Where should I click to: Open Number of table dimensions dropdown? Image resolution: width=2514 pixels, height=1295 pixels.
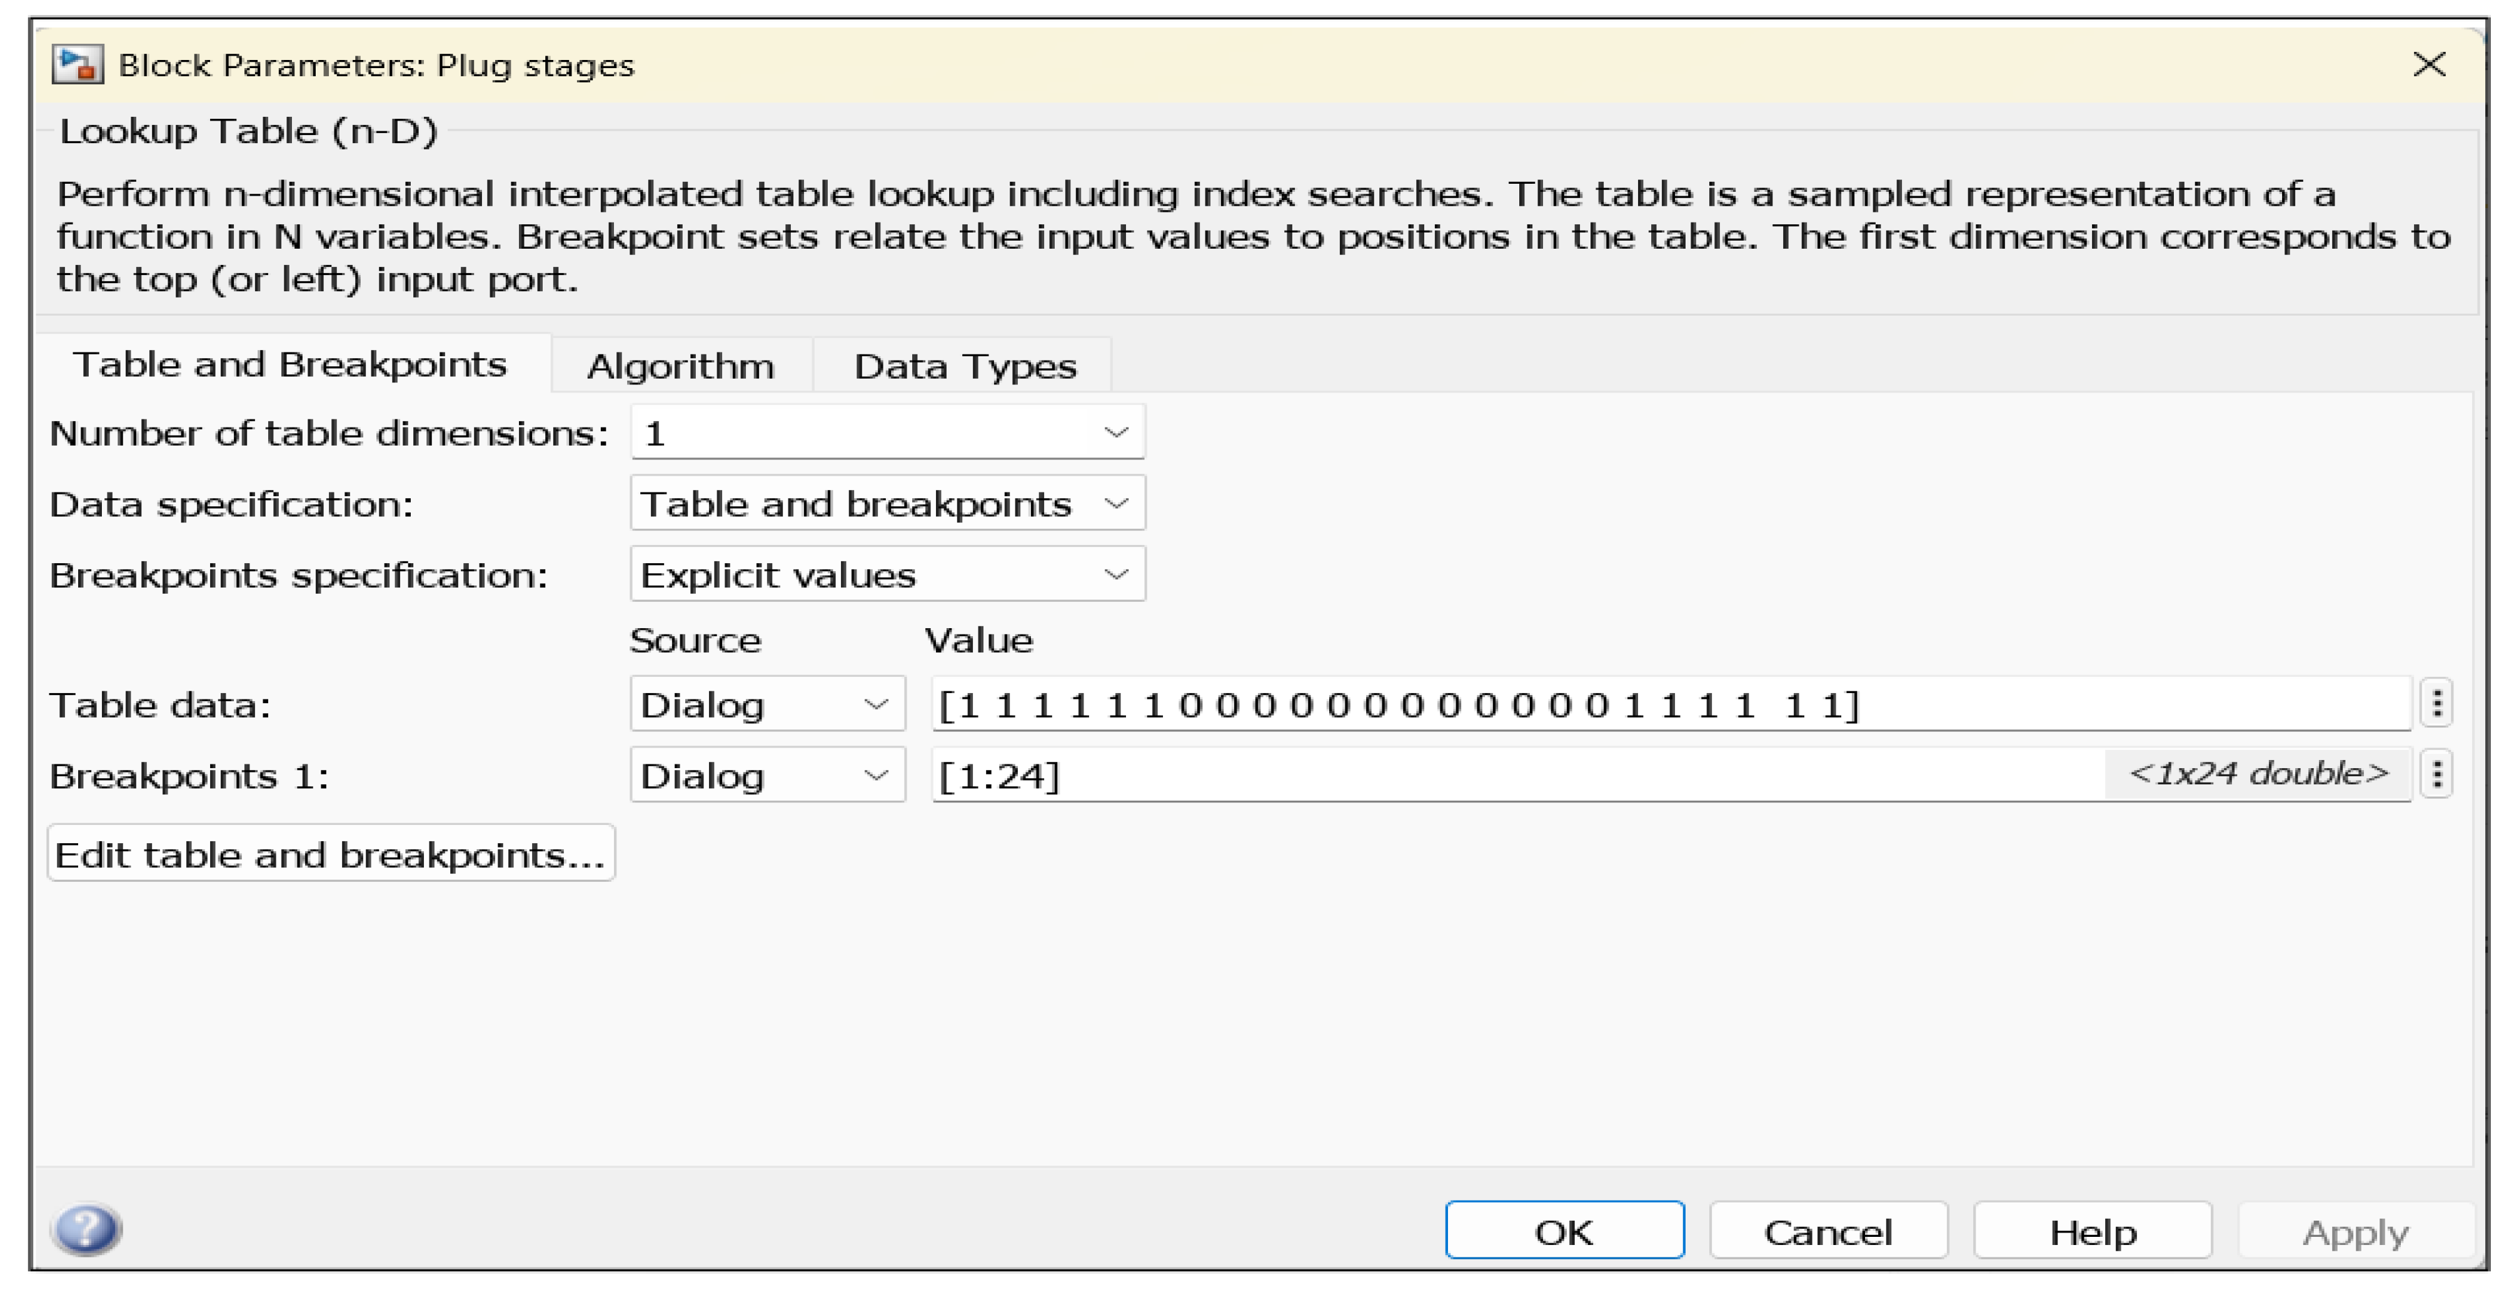coord(886,432)
